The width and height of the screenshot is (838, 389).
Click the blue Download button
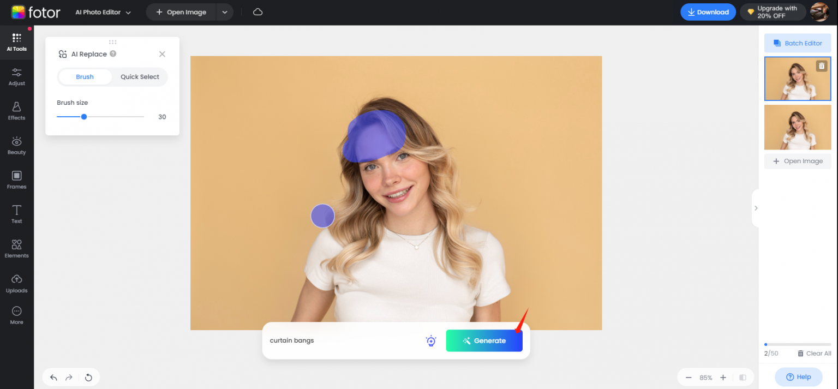[x=708, y=12]
